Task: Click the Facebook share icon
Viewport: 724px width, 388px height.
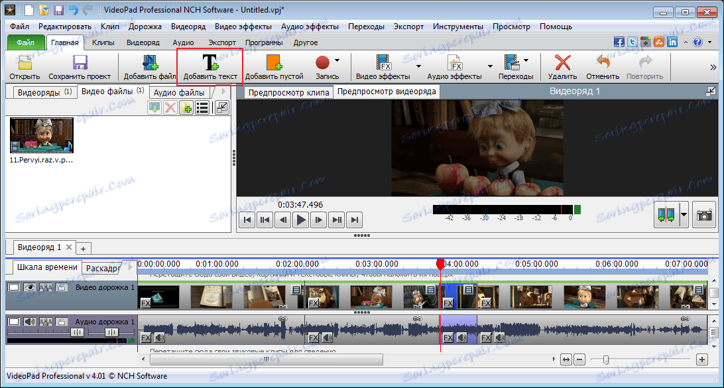Action: pos(619,42)
